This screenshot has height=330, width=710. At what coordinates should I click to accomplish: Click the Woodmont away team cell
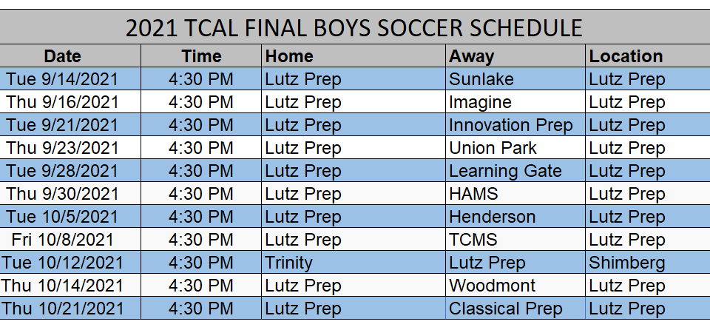click(x=515, y=286)
